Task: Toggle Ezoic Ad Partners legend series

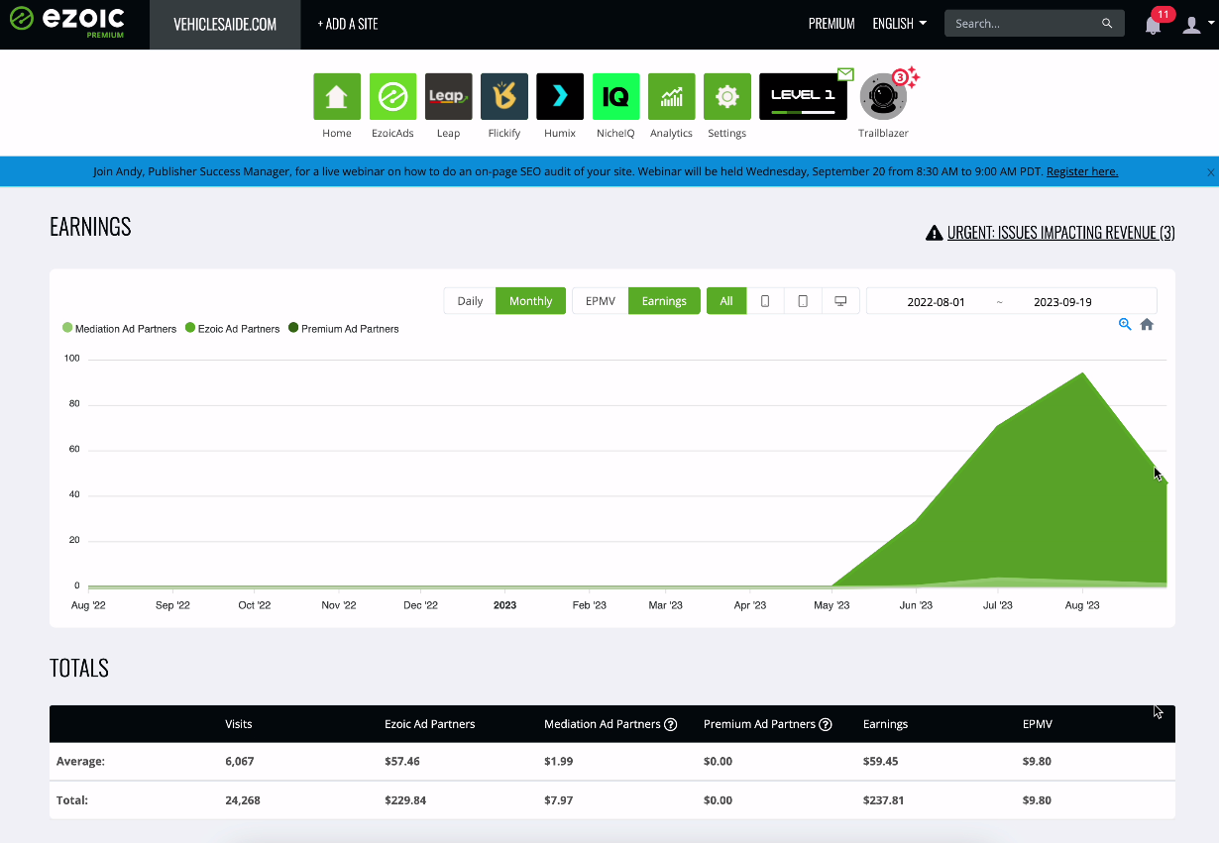Action: [232, 329]
